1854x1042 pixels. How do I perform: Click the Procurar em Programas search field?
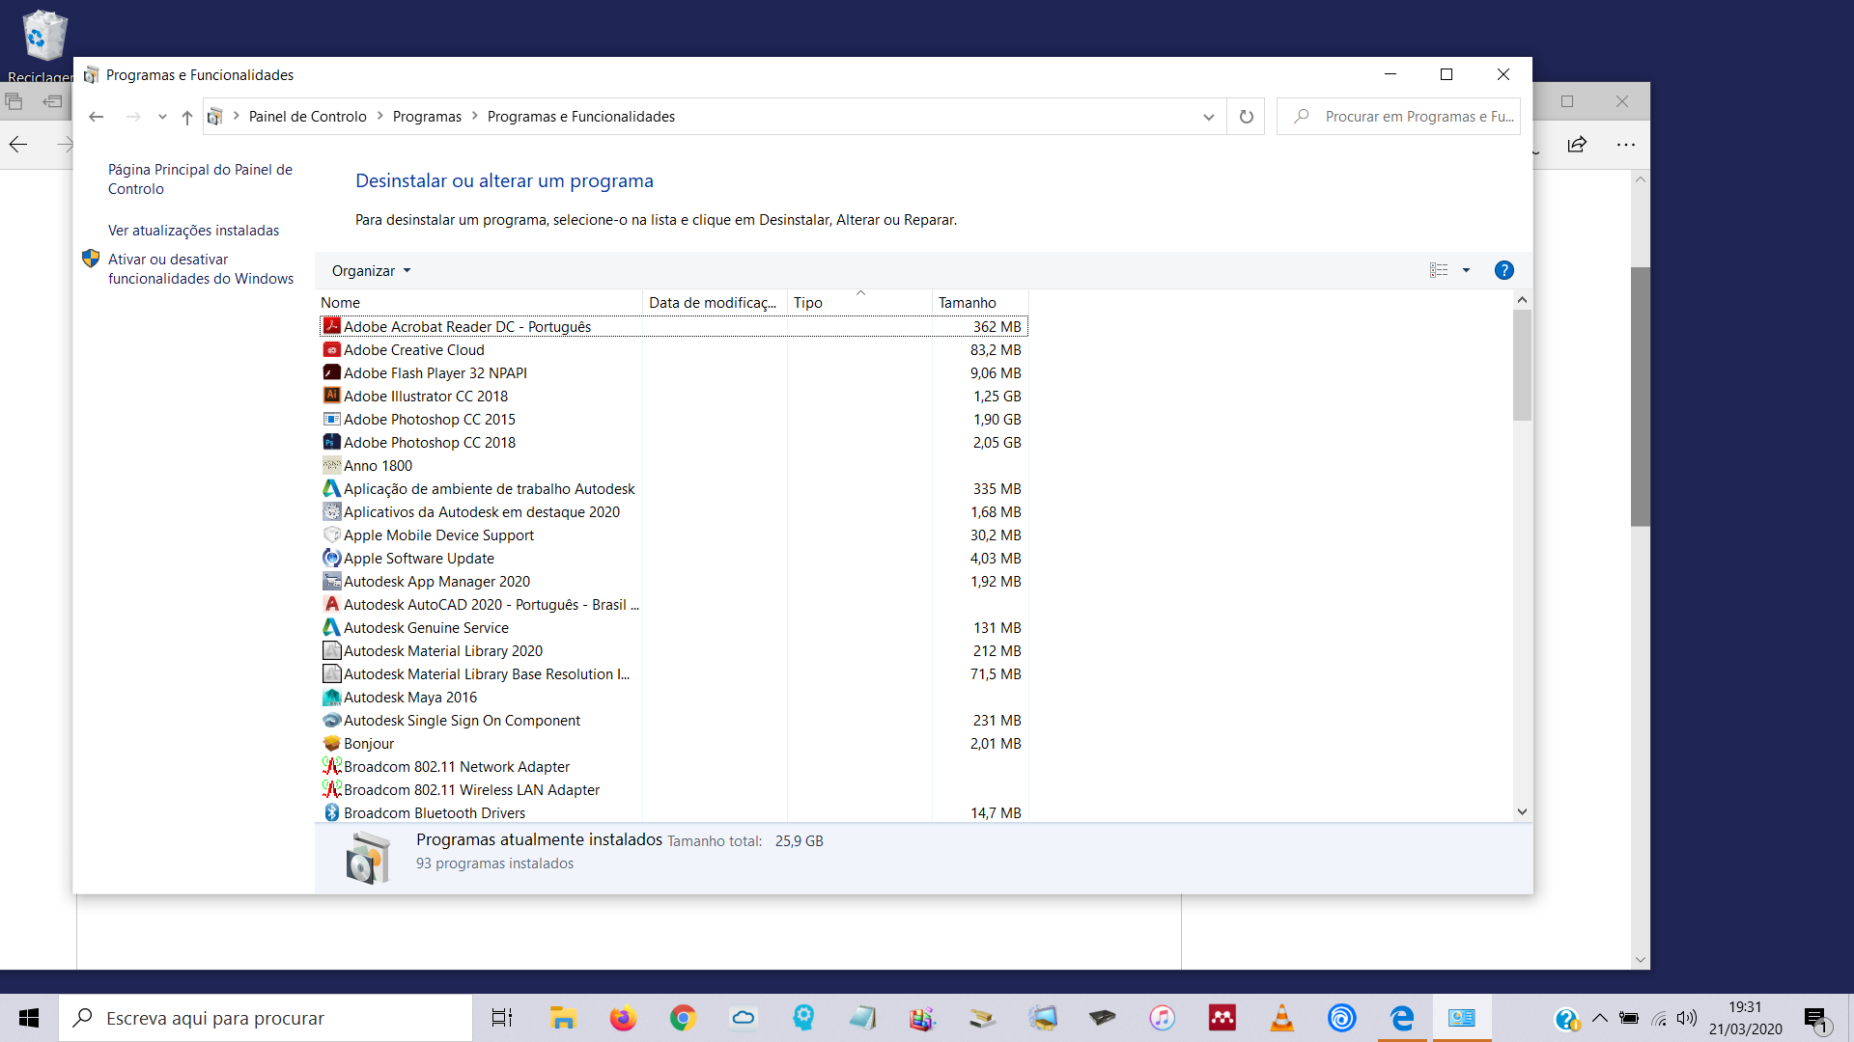tap(1398, 117)
